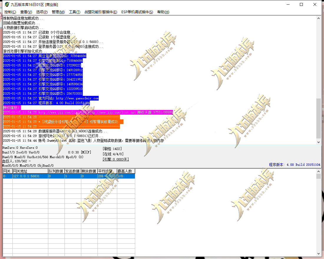Click the gateway list scroll up arrow
Image resolution: width=324 pixels, height=259 pixels.
318,171
